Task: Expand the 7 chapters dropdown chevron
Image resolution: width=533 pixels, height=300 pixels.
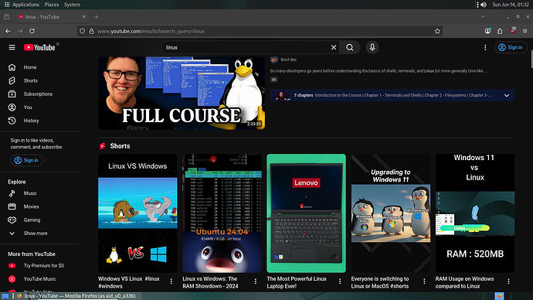Action: [x=507, y=96]
